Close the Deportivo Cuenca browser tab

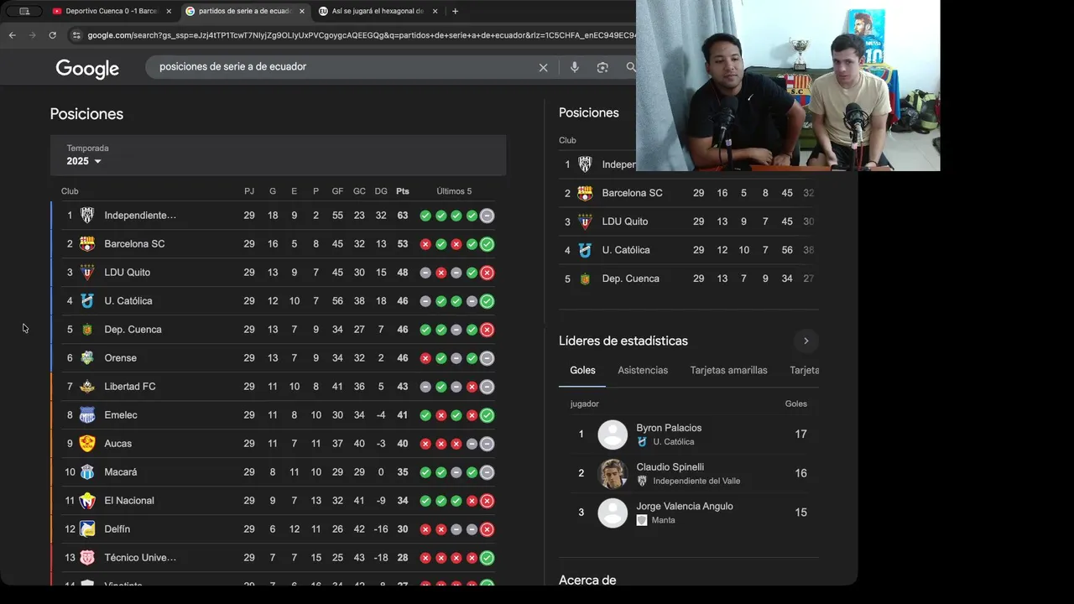click(x=169, y=11)
